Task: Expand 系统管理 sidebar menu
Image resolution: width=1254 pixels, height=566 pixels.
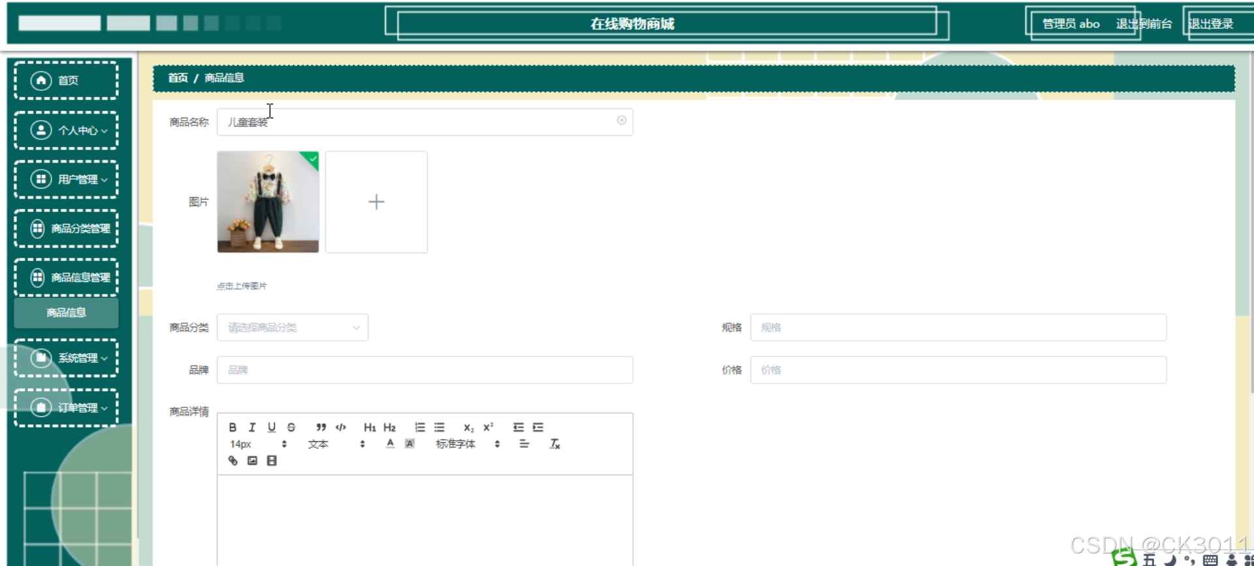Action: [66, 358]
